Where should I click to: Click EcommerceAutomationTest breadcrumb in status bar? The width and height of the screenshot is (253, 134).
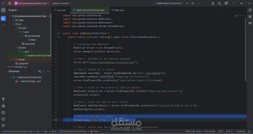click(x=17, y=131)
